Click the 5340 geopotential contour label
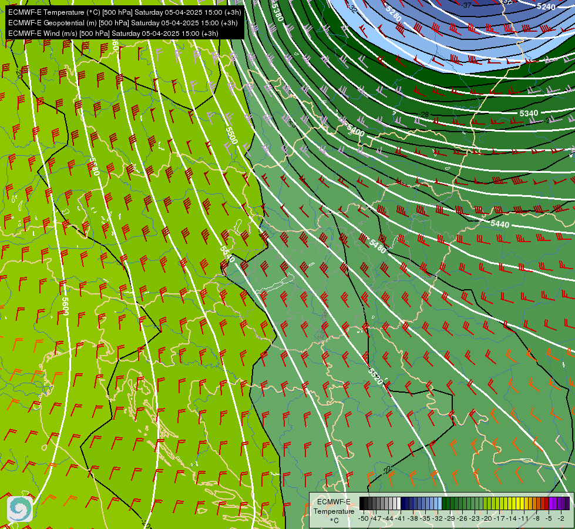 (529, 113)
